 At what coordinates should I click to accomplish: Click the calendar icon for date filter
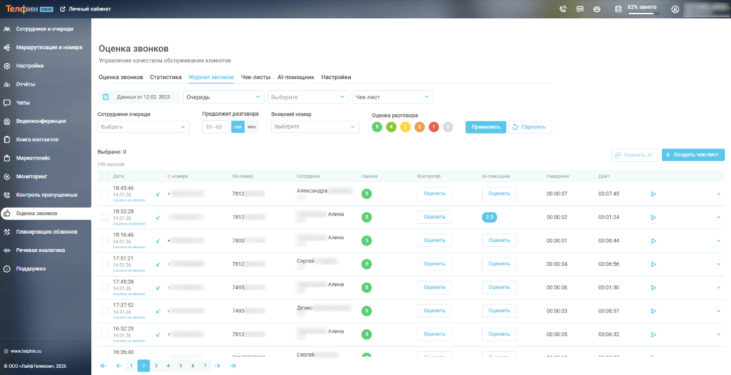[106, 97]
